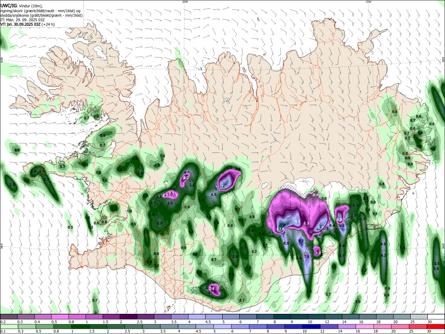Pick the top legend swatch between 8 and 9
This screenshot has height=334, width=445.
[x=282, y=317]
